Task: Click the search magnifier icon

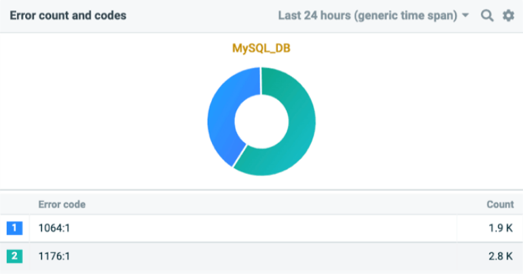Action: [x=487, y=15]
